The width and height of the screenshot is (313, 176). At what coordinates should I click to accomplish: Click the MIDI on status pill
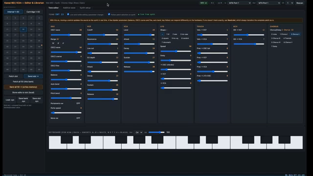[x=203, y=3]
